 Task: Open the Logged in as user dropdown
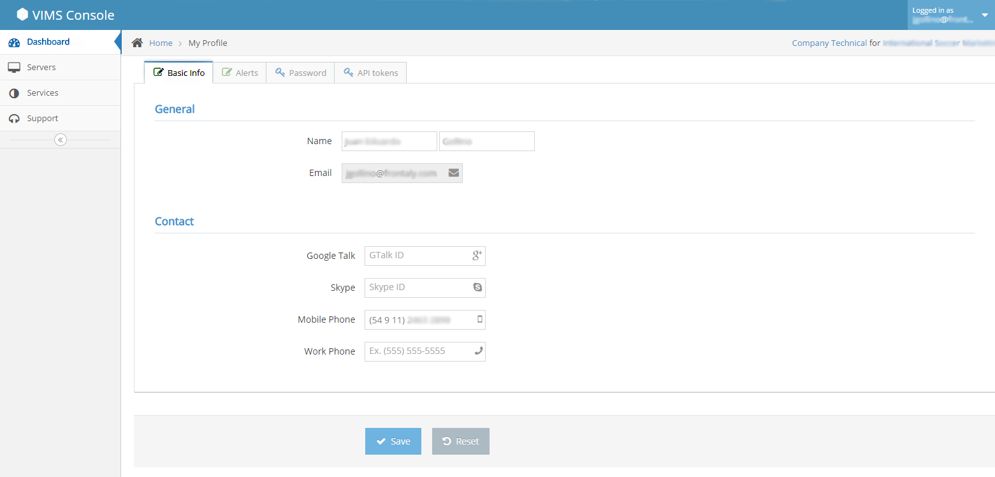[951, 15]
